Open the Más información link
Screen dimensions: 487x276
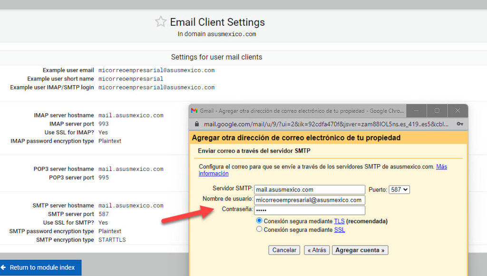(x=441, y=167)
